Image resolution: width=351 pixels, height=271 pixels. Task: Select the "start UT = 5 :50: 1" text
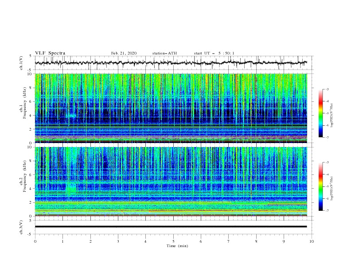[x=214, y=53]
